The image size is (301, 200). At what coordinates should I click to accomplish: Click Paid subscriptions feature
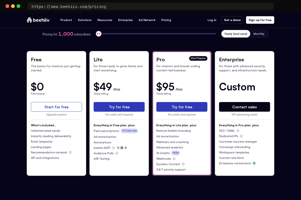point(106,131)
